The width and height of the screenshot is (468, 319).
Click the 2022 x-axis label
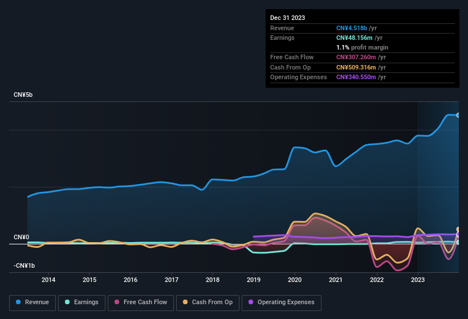[377, 280]
